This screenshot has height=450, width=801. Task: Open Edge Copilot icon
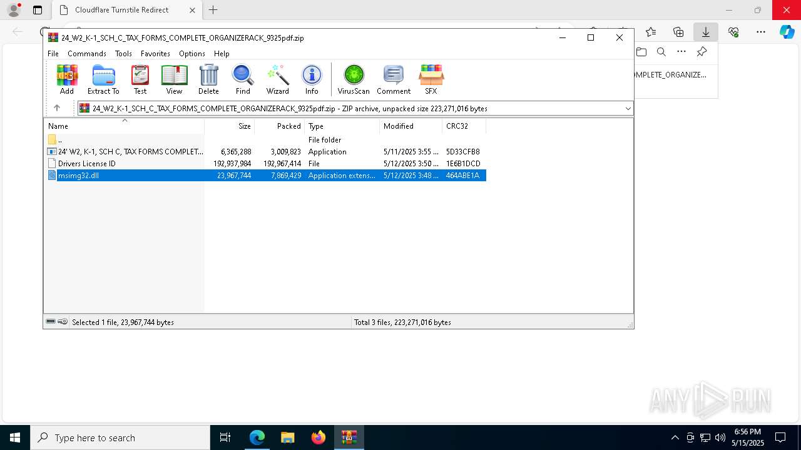[787, 32]
